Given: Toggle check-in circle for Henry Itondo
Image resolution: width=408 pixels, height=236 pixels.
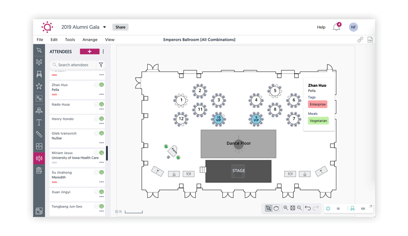Looking at the screenshot, I should 96,118.
